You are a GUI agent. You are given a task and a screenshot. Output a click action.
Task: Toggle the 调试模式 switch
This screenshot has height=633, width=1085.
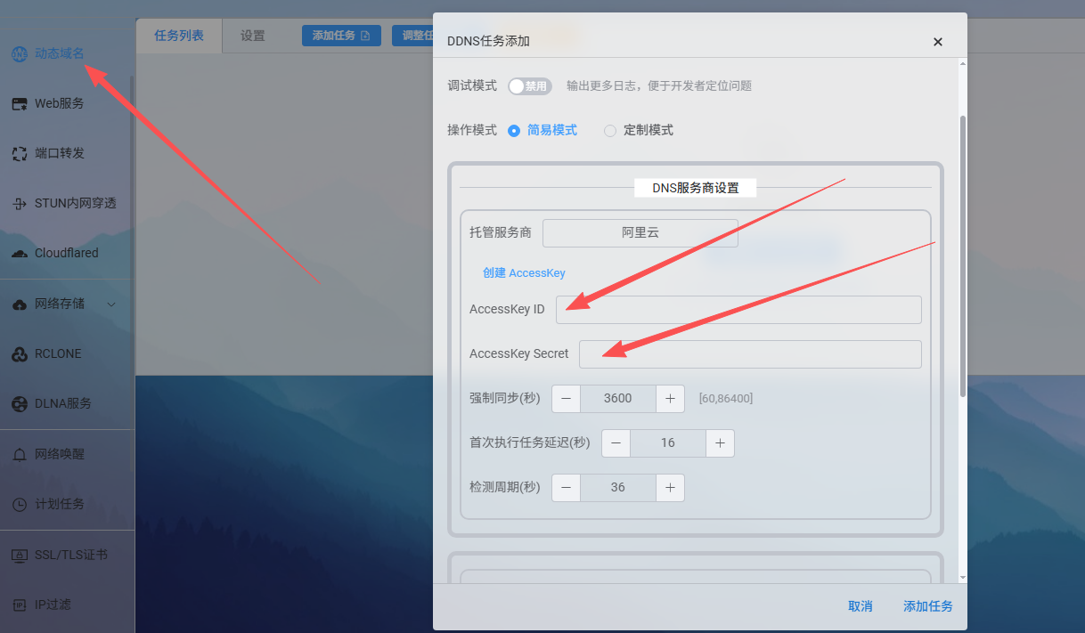pyautogui.click(x=530, y=86)
